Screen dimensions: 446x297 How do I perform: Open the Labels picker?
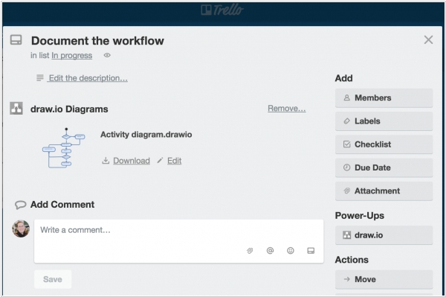click(384, 121)
